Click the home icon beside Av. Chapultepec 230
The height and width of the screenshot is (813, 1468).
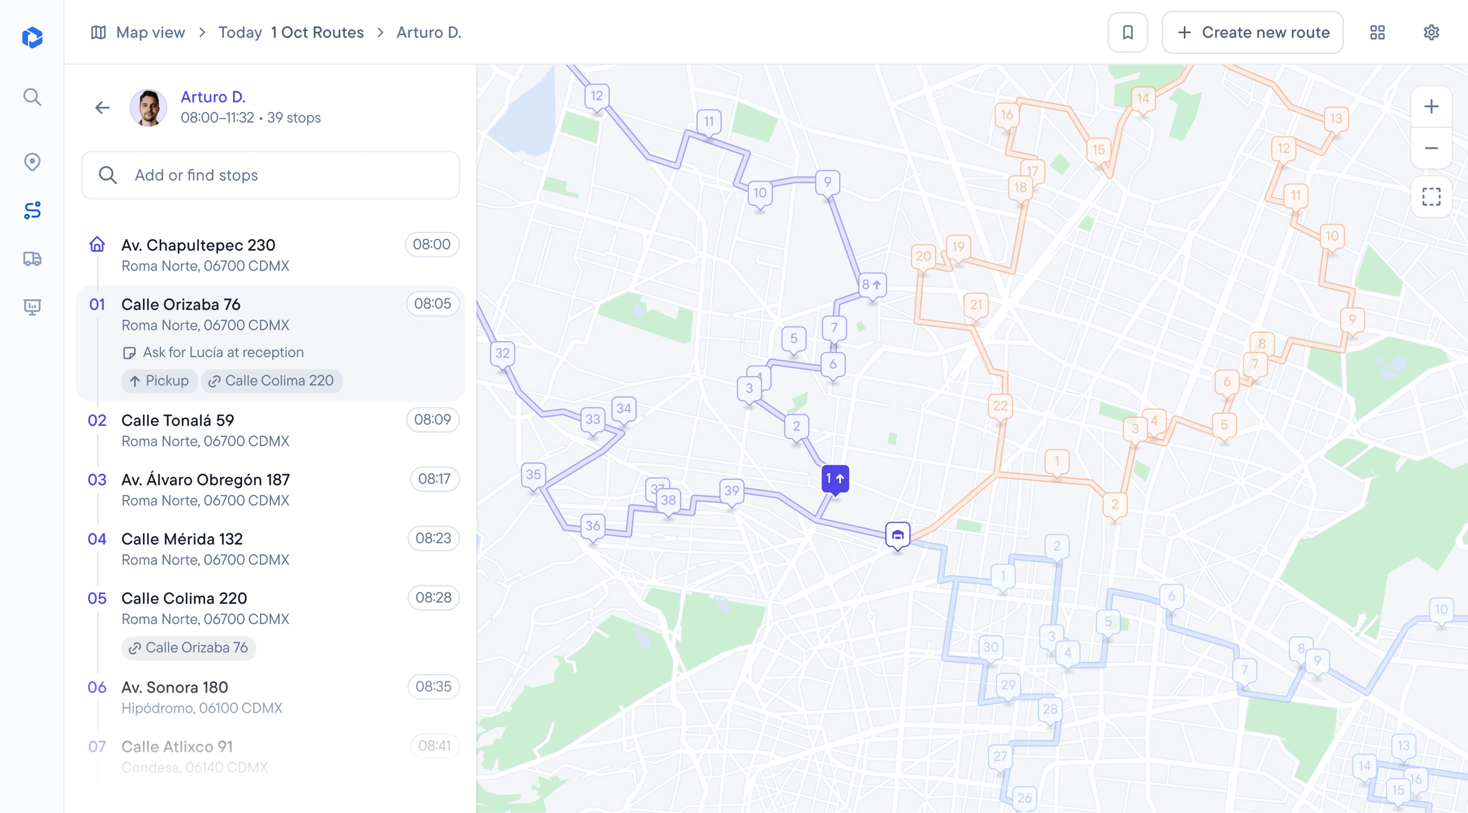(98, 244)
